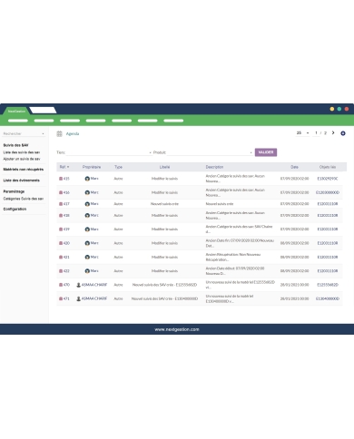This screenshot has height=439, width=354.
Task: Click the calendar icon of row 470
Action: click(x=61, y=285)
